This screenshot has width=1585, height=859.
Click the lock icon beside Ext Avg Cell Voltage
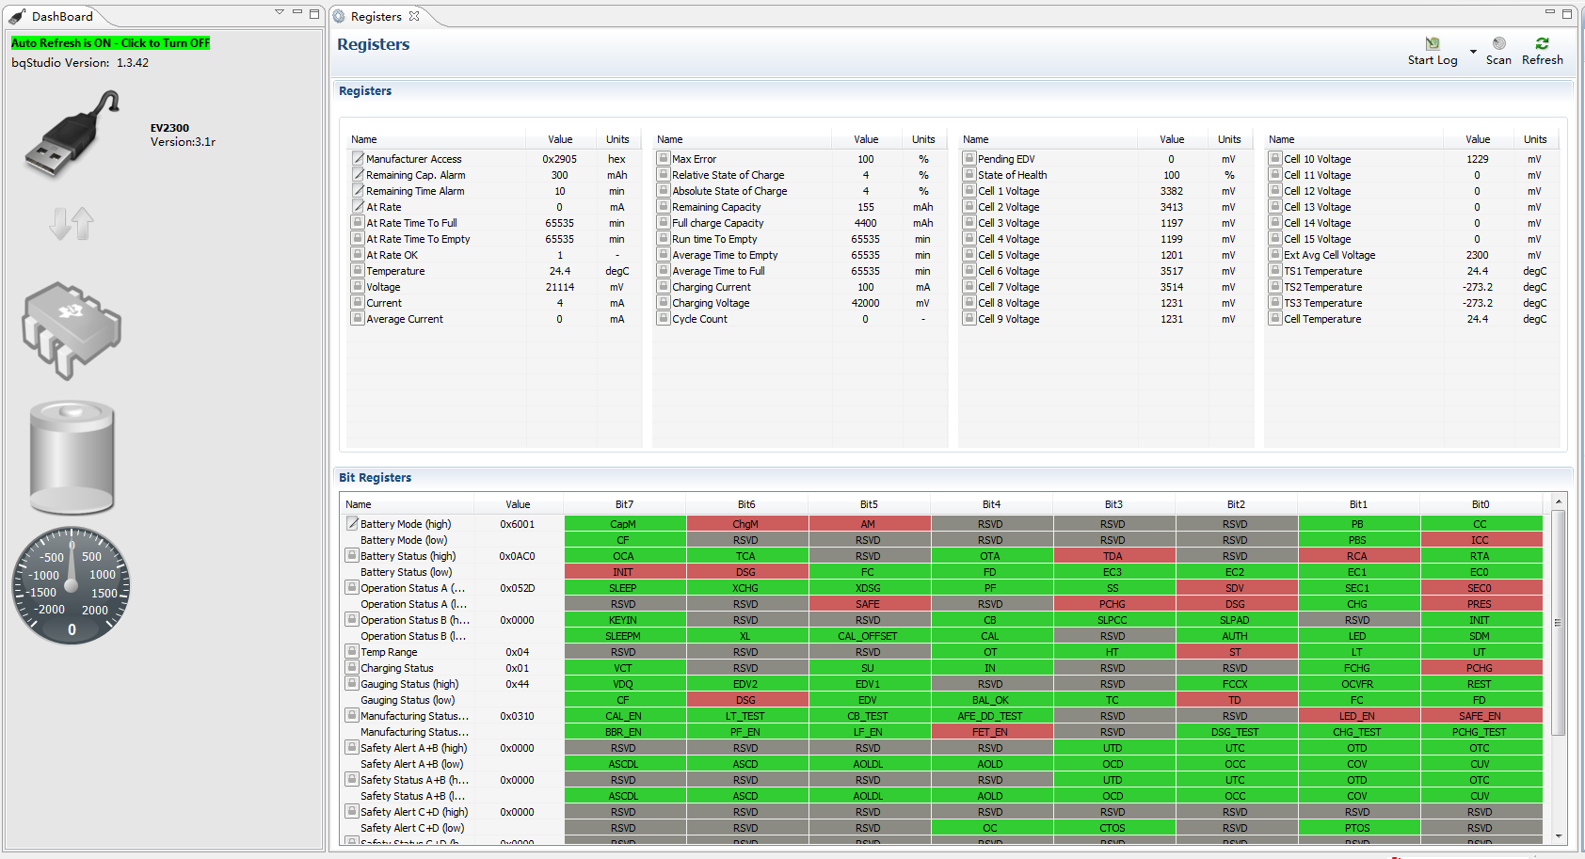click(1275, 255)
